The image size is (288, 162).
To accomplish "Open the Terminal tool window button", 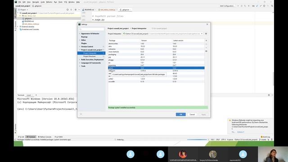I will click(31, 137).
